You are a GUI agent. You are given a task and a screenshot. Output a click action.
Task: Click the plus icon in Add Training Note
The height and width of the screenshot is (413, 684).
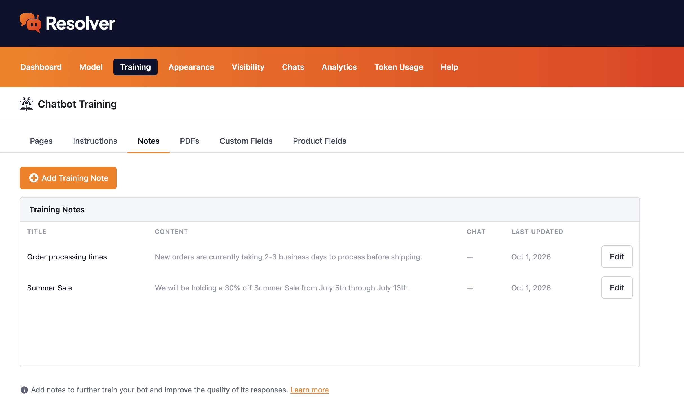(34, 178)
